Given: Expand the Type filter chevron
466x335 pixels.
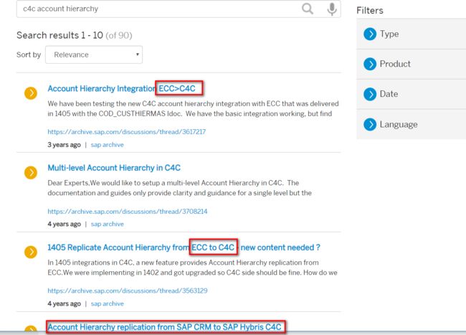Looking at the screenshot, I should (x=370, y=34).
